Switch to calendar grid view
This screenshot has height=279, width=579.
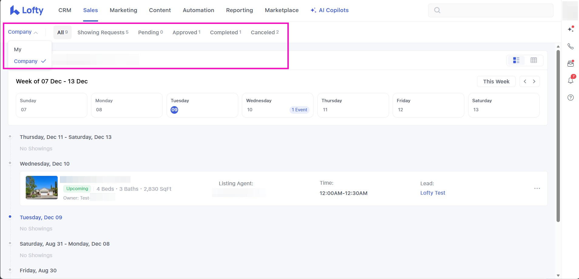point(533,60)
